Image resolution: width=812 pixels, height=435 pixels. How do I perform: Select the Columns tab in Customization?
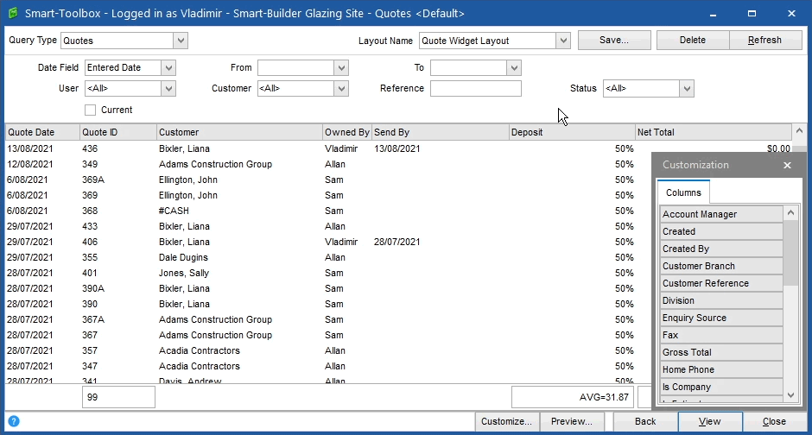(x=683, y=192)
